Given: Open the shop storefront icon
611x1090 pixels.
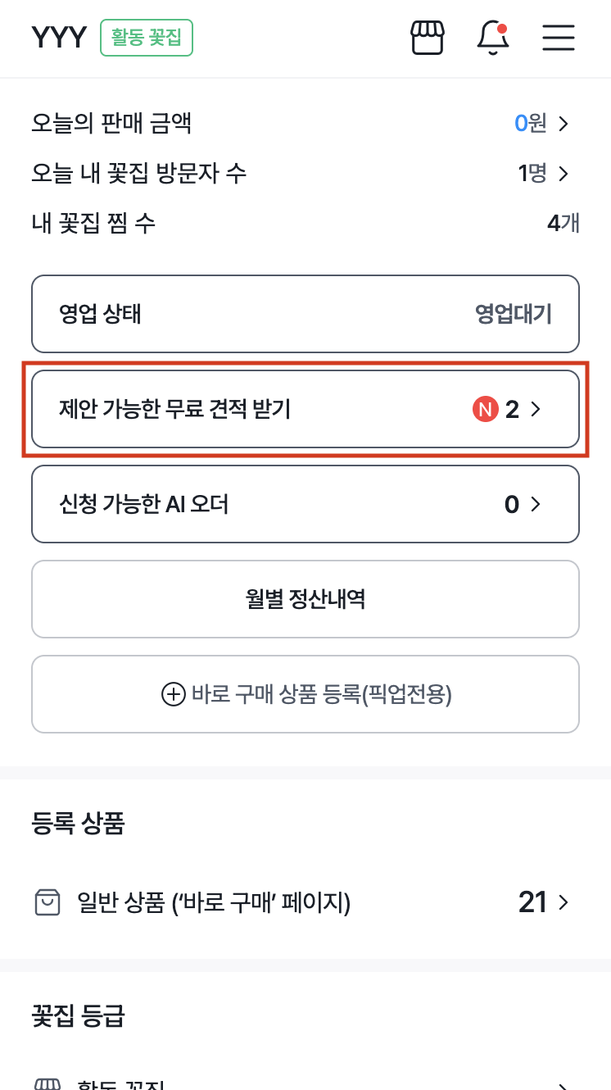Looking at the screenshot, I should (x=427, y=38).
